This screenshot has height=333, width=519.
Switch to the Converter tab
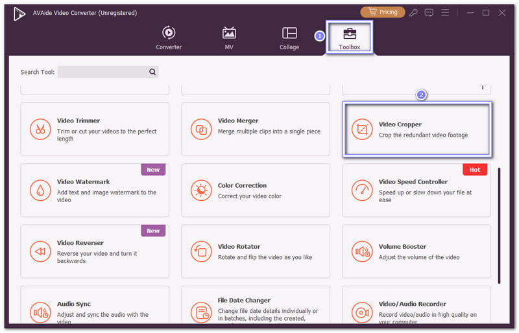pyautogui.click(x=169, y=38)
